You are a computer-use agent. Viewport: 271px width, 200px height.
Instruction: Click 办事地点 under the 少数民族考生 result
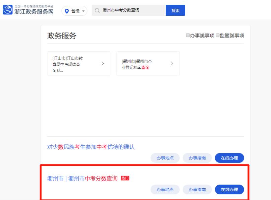pyautogui.click(x=165, y=158)
